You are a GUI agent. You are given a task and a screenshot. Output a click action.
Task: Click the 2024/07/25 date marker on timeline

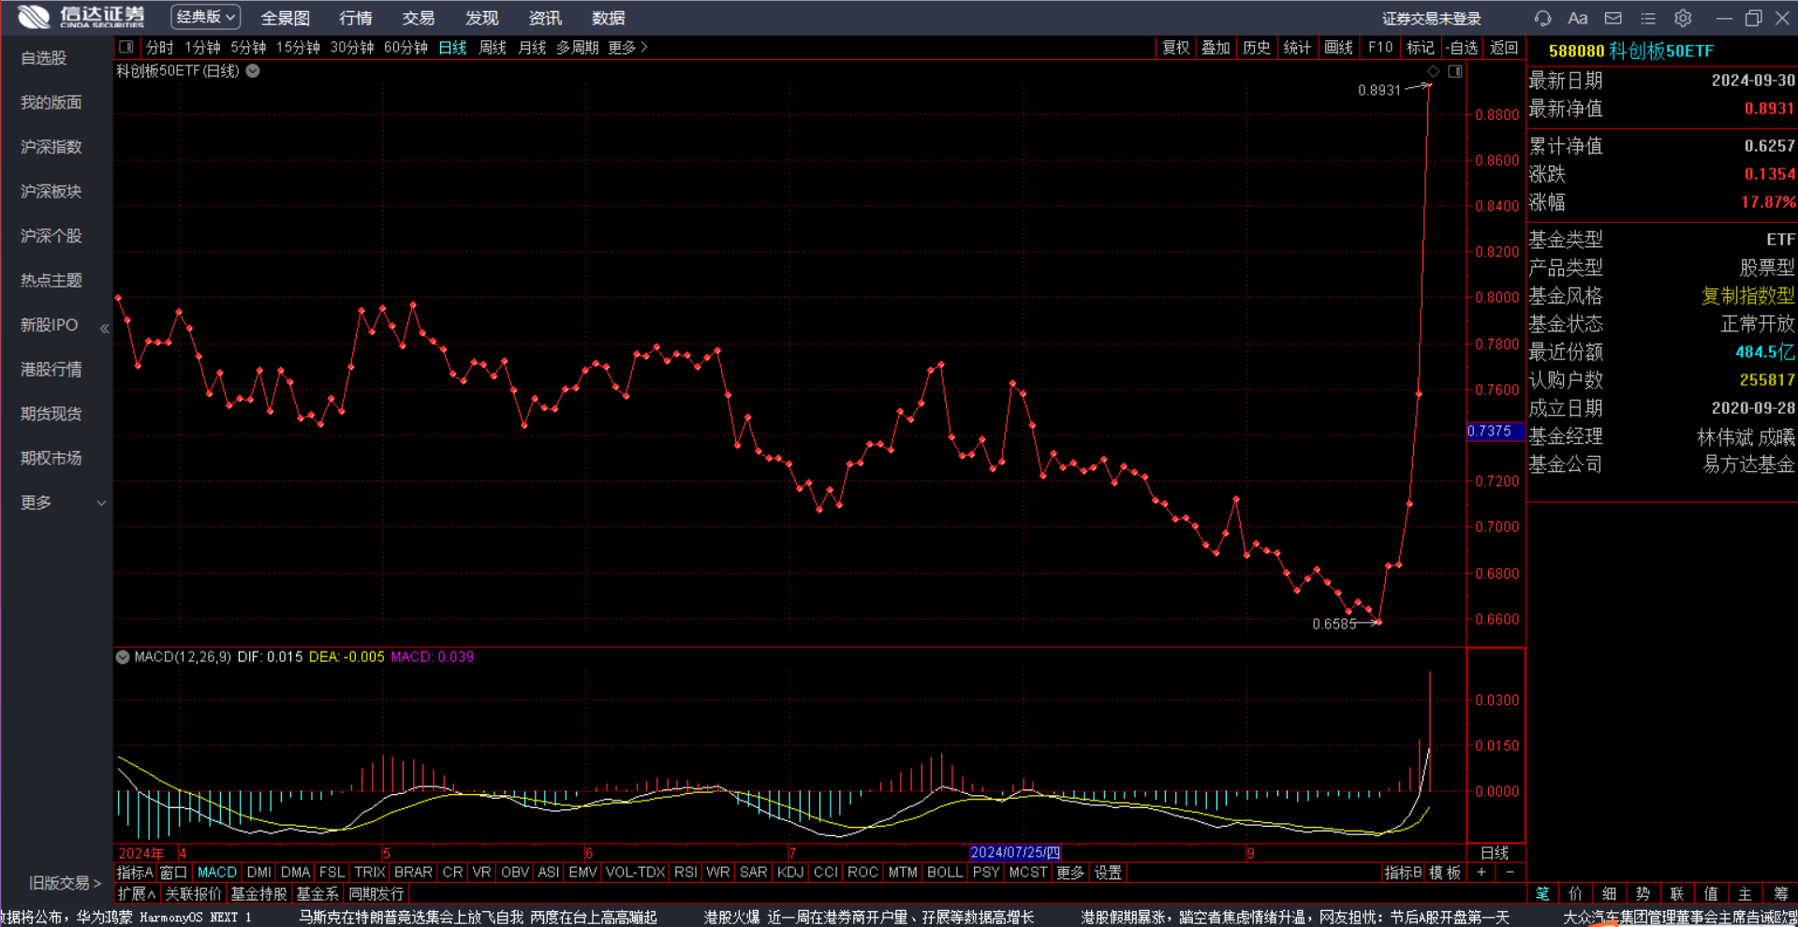(x=1015, y=853)
